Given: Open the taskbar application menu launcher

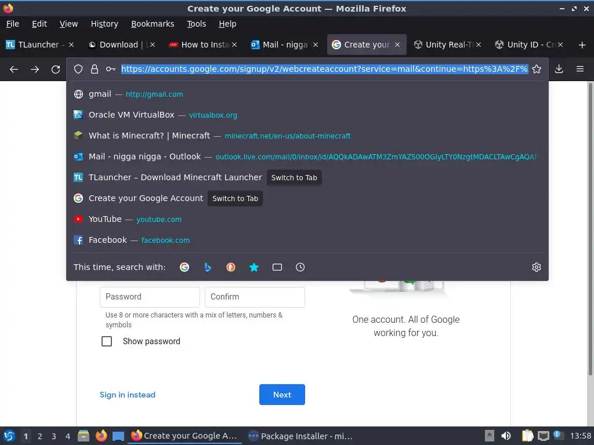Looking at the screenshot, I should click(x=9, y=436).
